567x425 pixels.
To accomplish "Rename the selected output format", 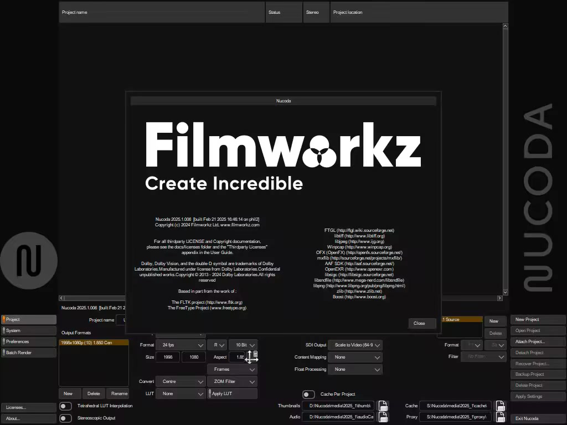I will coord(117,393).
